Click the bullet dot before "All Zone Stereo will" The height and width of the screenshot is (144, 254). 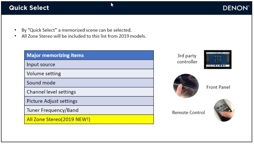(x=16, y=36)
